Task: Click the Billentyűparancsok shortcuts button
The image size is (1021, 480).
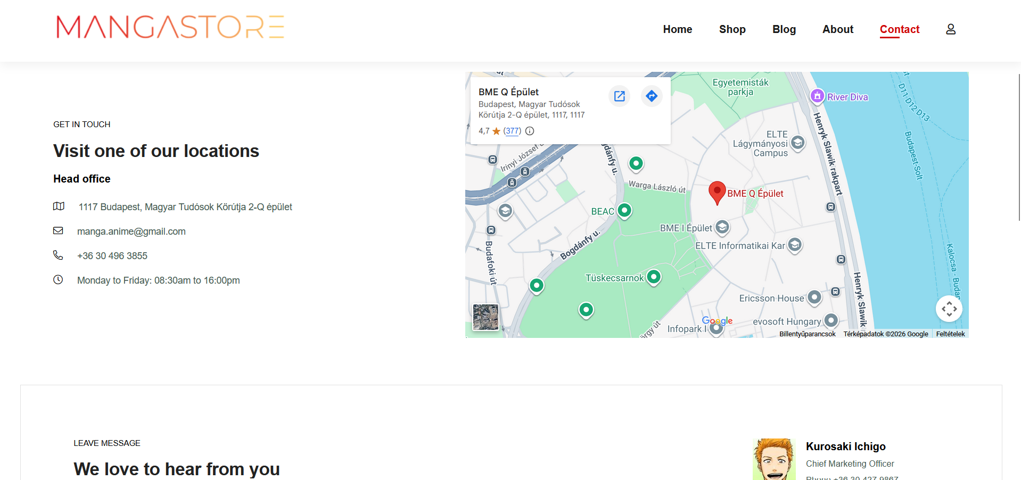Action: (x=807, y=334)
